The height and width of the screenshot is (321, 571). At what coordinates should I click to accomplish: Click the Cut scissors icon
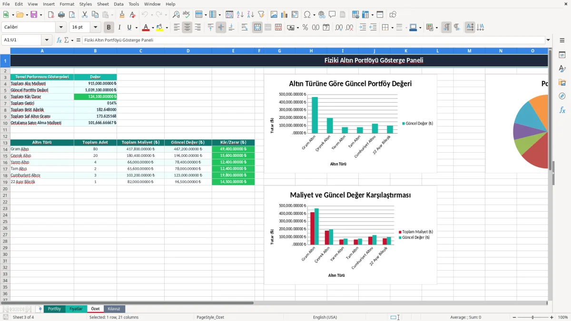(84, 15)
